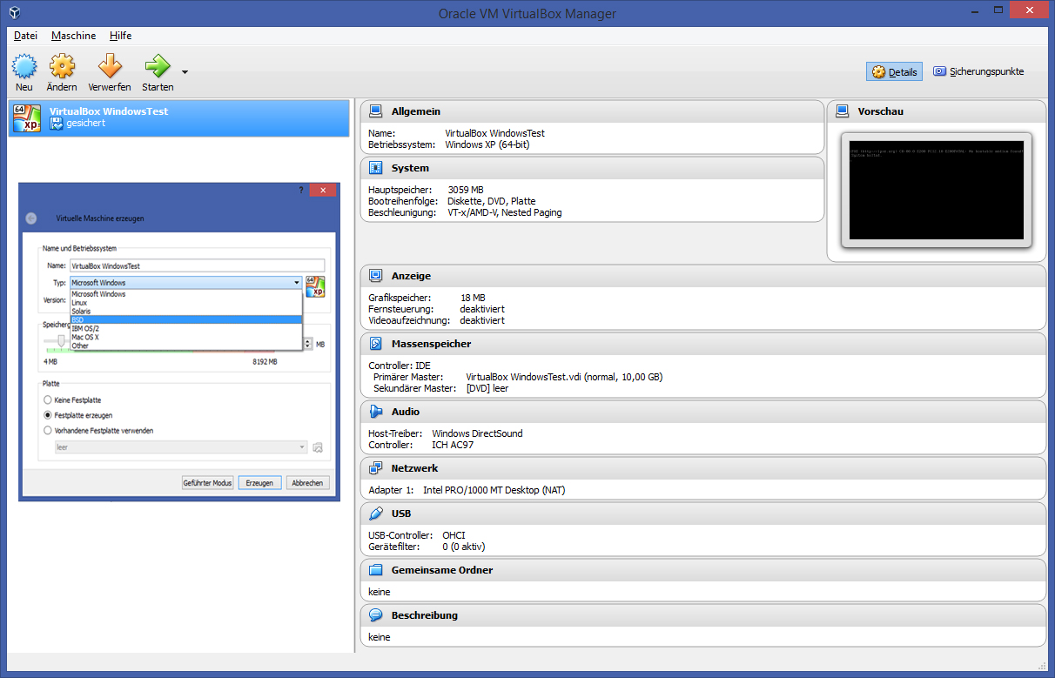Screen dimensions: 1055x678
Task: Click the System section chip icon
Action: (x=375, y=168)
